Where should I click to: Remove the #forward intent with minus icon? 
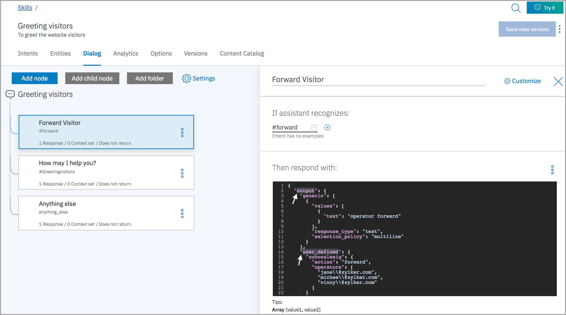[x=314, y=127]
